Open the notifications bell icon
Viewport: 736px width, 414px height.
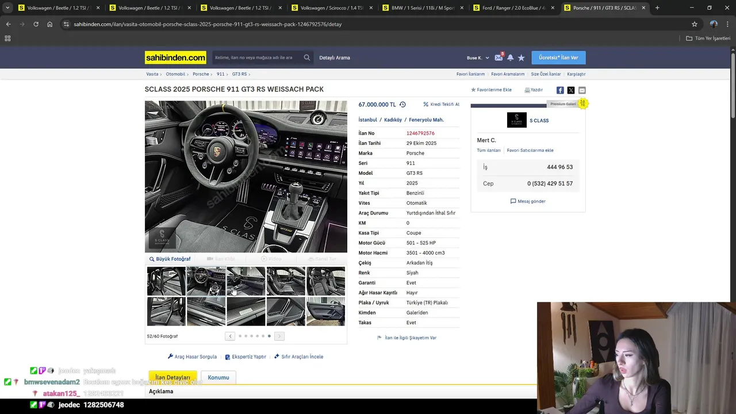coord(510,57)
